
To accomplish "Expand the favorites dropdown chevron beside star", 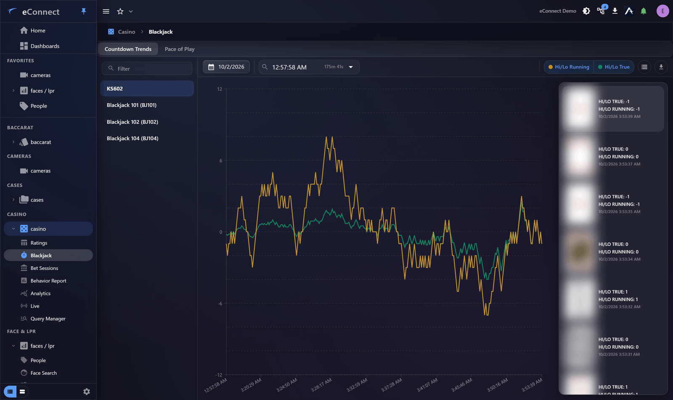I will (x=131, y=11).
